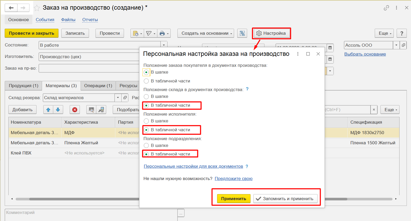Viewport: 411px width, 221px height.
Task: Go forward with the right arrow button
Action: 23,8
